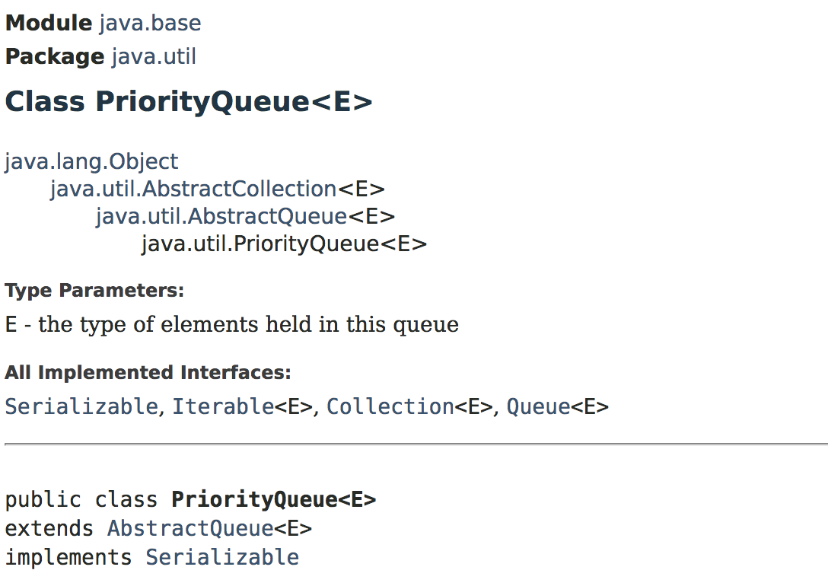Open the java.base module link
Image resolution: width=828 pixels, height=586 pixels.
click(150, 23)
